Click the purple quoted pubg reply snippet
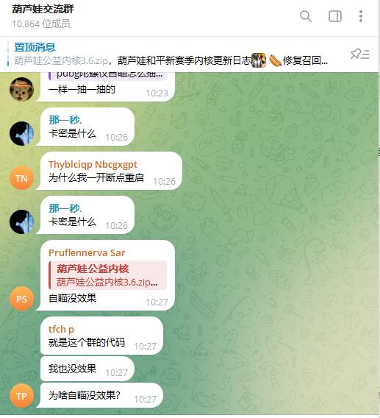 coord(107,76)
